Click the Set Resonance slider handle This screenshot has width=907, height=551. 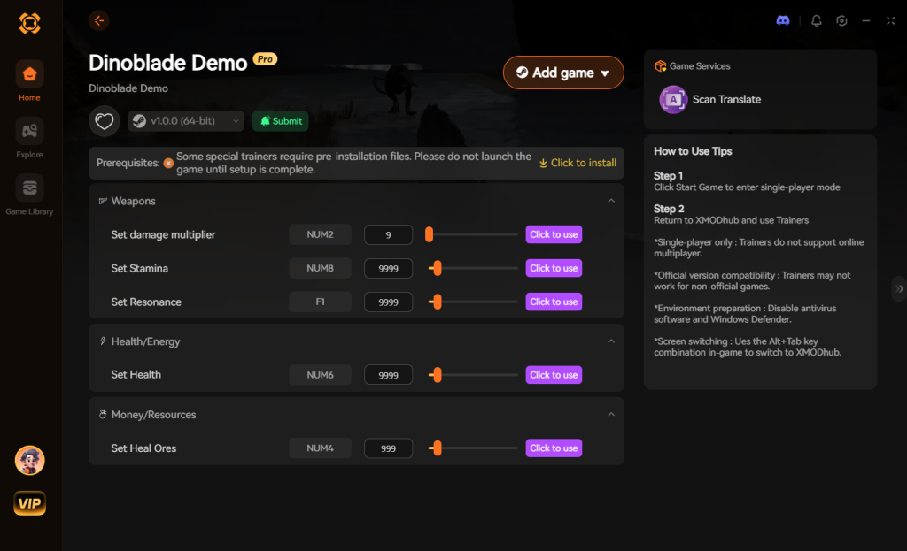coord(438,302)
